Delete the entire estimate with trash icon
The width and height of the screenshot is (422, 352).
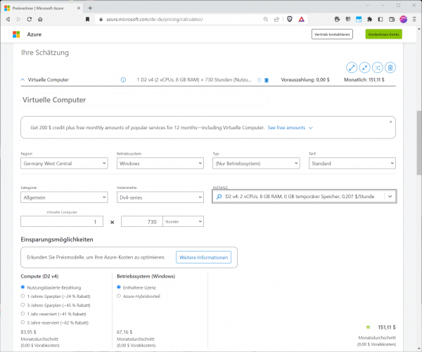pyautogui.click(x=390, y=67)
